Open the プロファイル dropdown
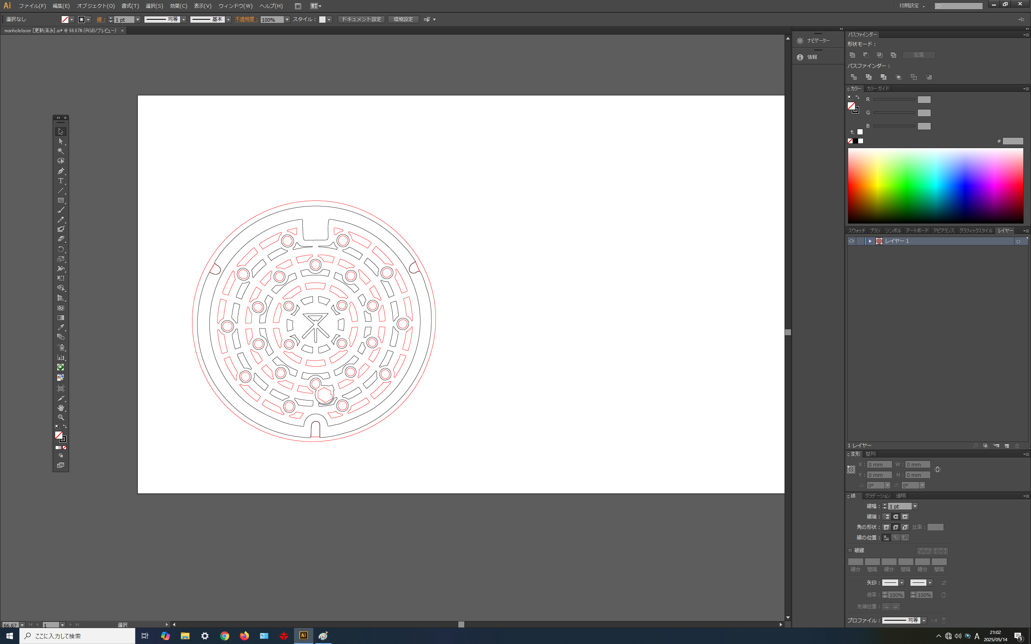 [x=923, y=621]
